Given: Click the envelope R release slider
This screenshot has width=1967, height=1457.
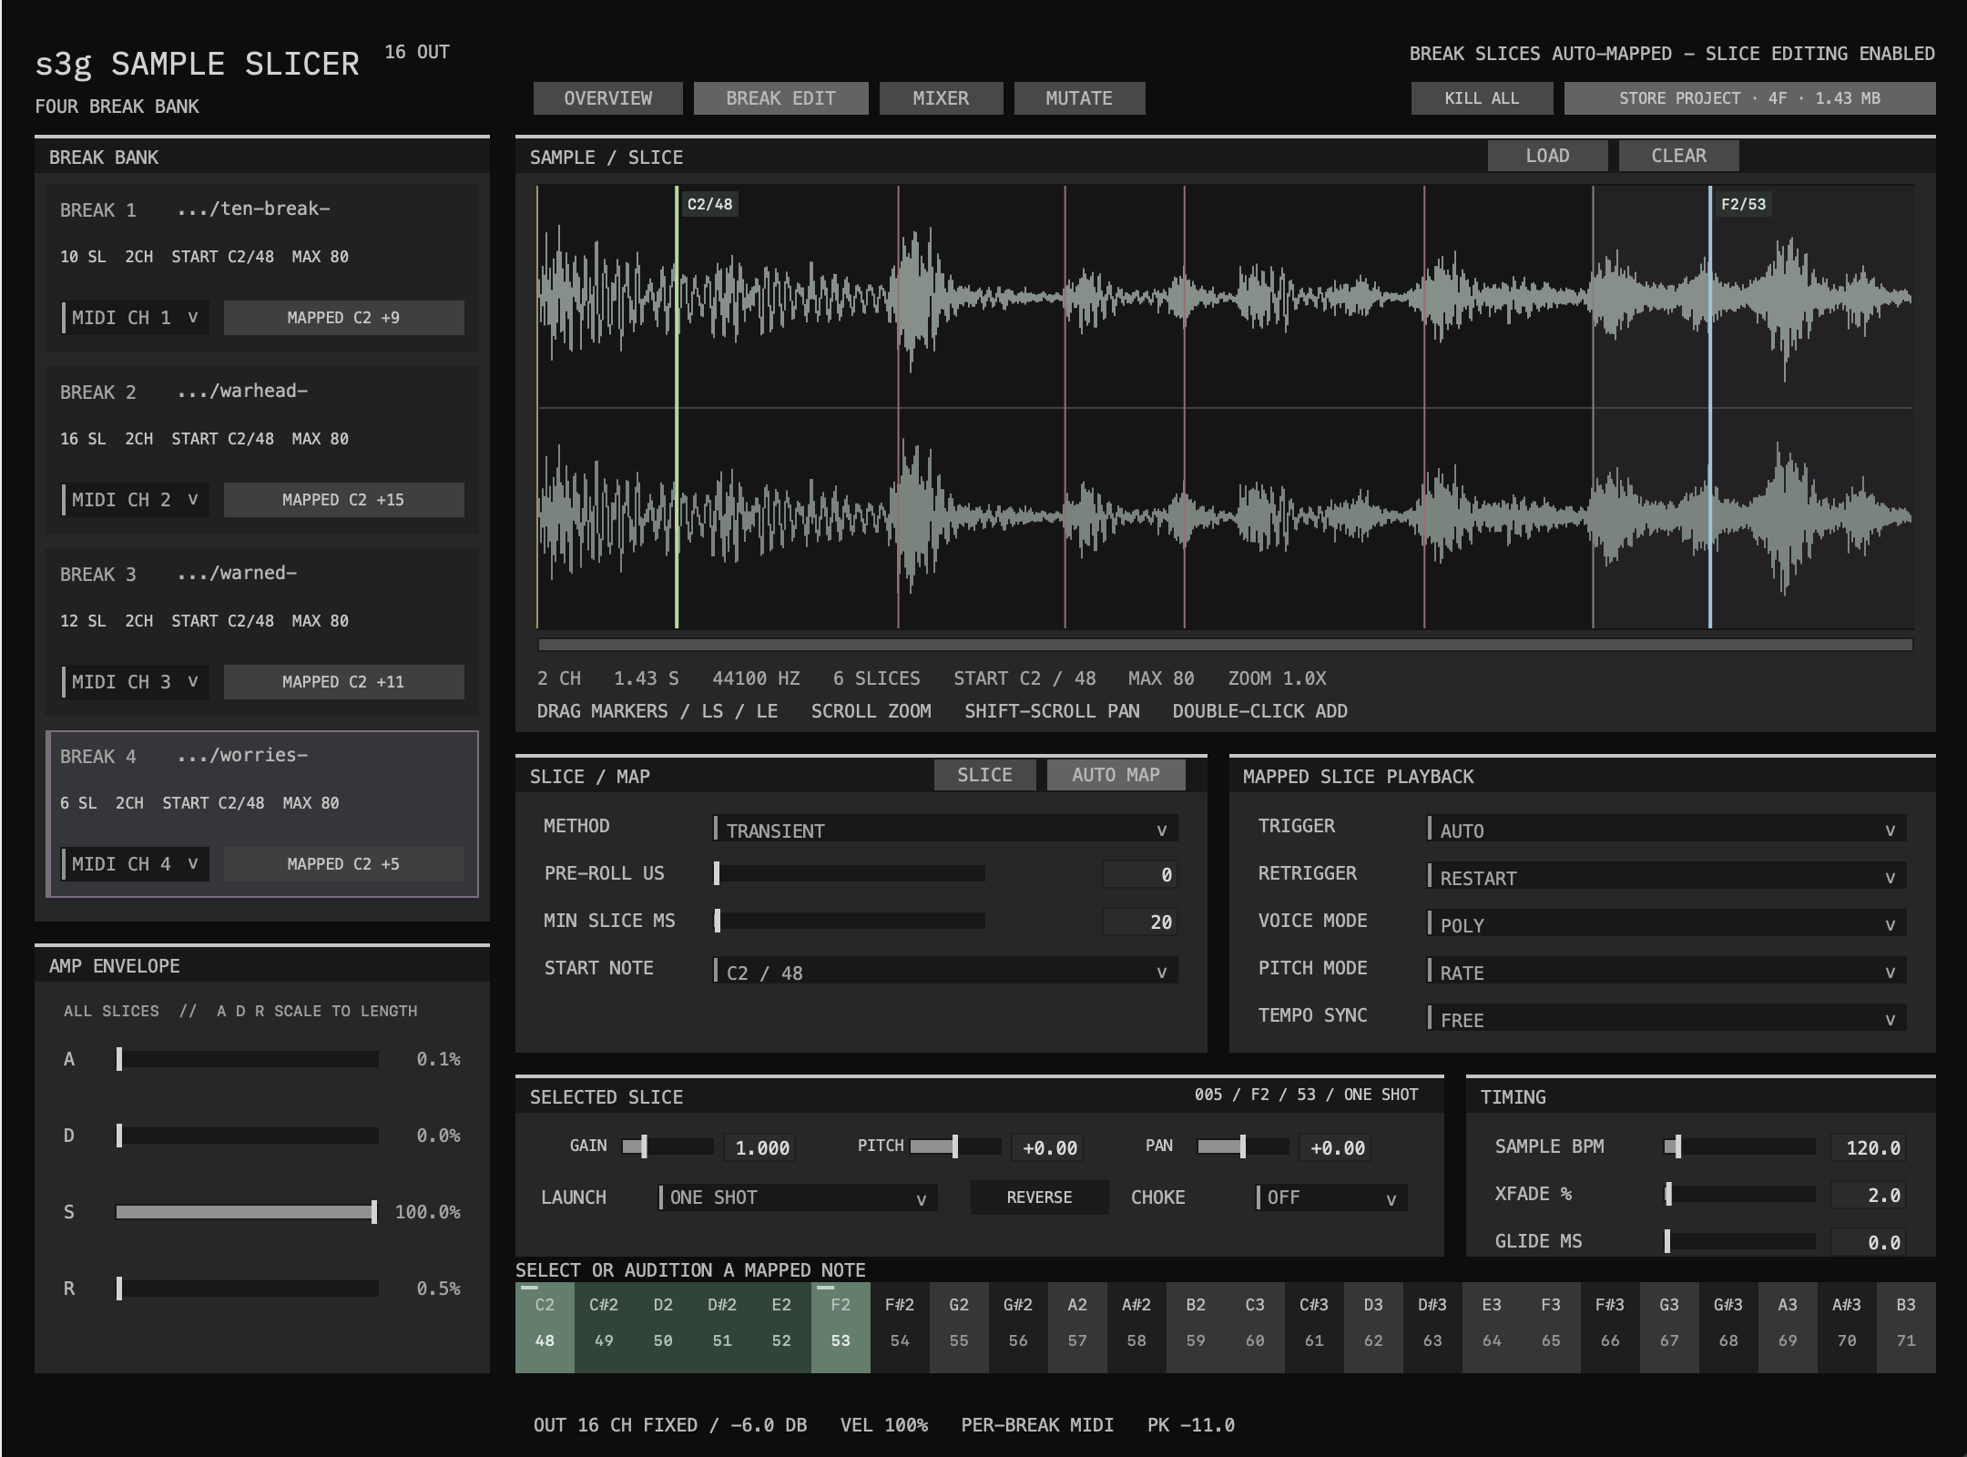Looking at the screenshot, I should coord(247,1289).
